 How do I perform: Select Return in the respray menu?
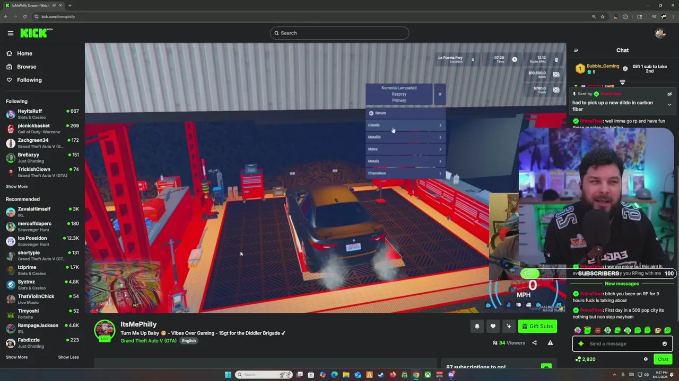[x=405, y=113]
